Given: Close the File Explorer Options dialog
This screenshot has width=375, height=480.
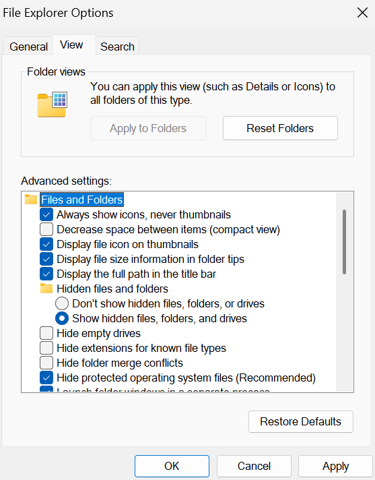Looking at the screenshot, I should coord(362,13).
